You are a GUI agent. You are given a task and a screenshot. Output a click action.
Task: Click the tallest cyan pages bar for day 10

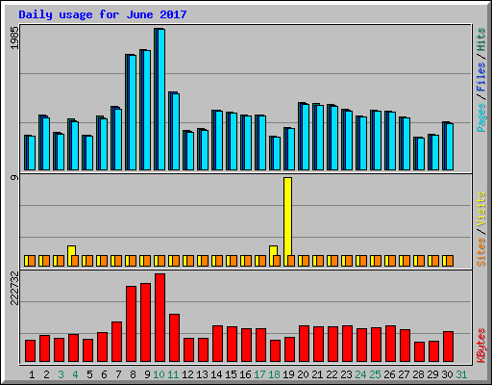(161, 99)
